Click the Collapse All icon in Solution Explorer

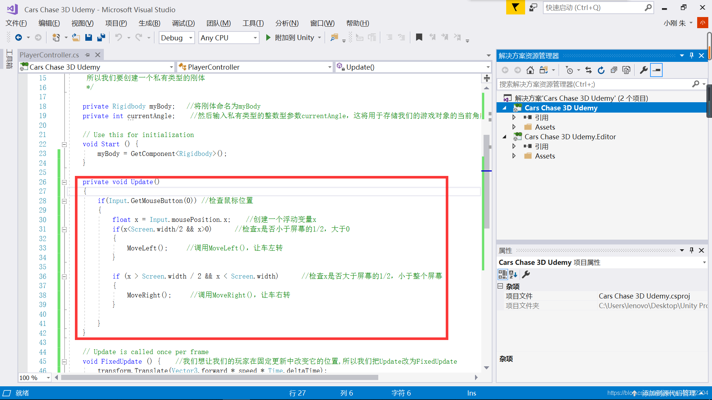(x=614, y=70)
